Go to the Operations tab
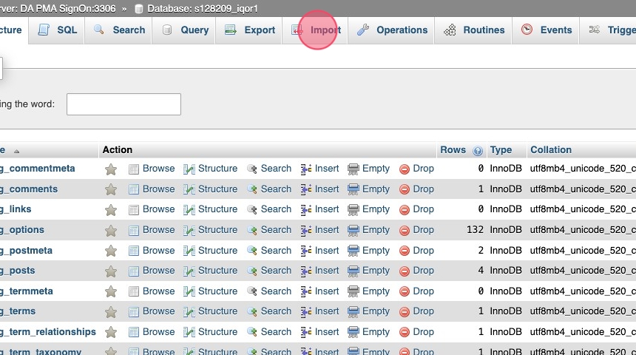 [392, 30]
